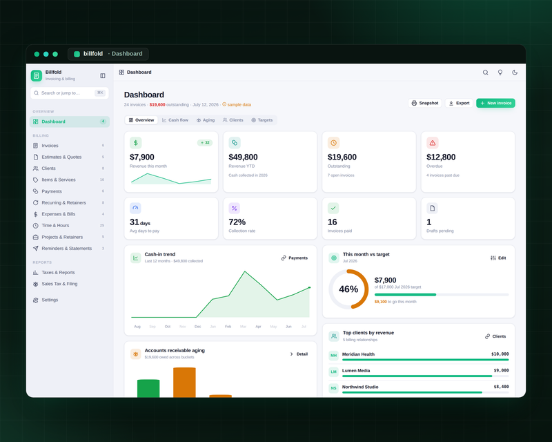Click the Meridian Health revenue bar
Image resolution: width=552 pixels, height=442 pixels.
click(425, 360)
